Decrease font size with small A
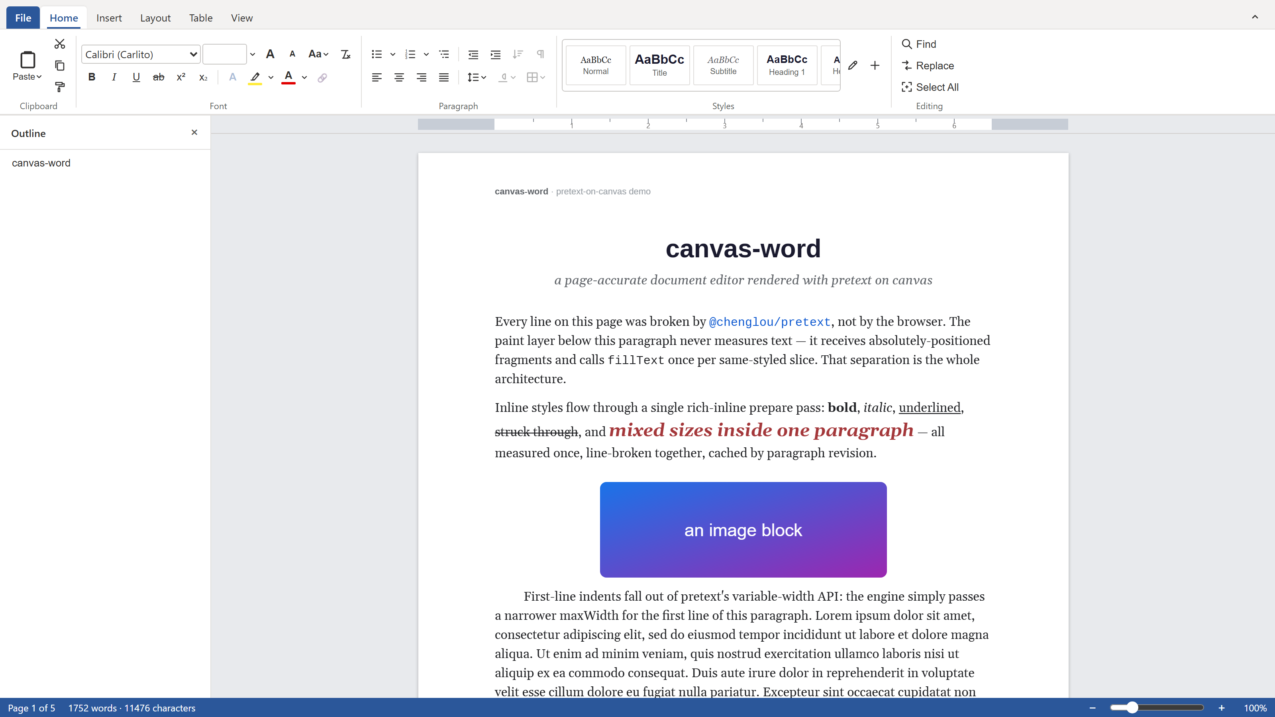The width and height of the screenshot is (1275, 717). pyautogui.click(x=292, y=54)
